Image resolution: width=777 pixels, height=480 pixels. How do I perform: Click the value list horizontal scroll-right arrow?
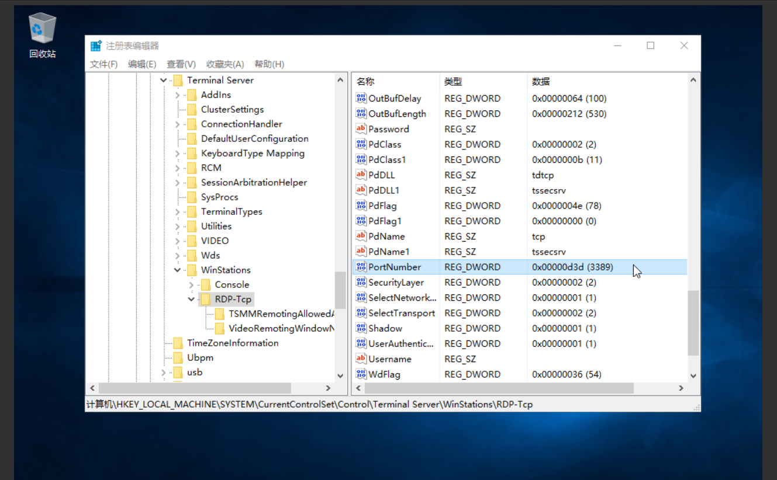[681, 388]
